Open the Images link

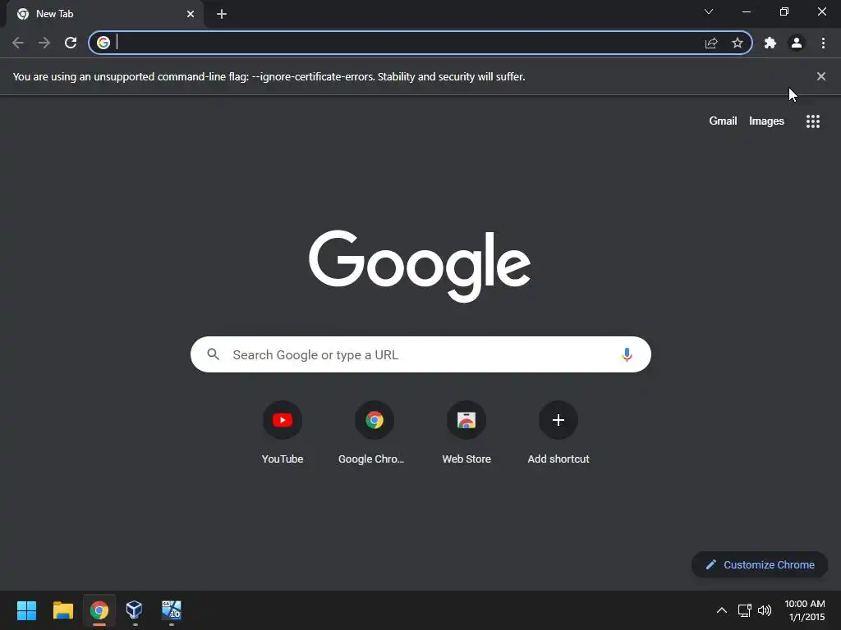click(x=766, y=121)
